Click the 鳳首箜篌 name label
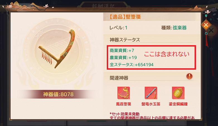Screen dimensions: 218x126 pos(123,104)
